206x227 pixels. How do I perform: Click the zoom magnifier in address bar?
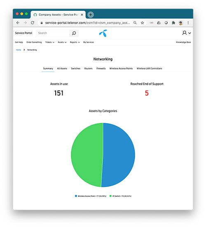click(x=135, y=23)
